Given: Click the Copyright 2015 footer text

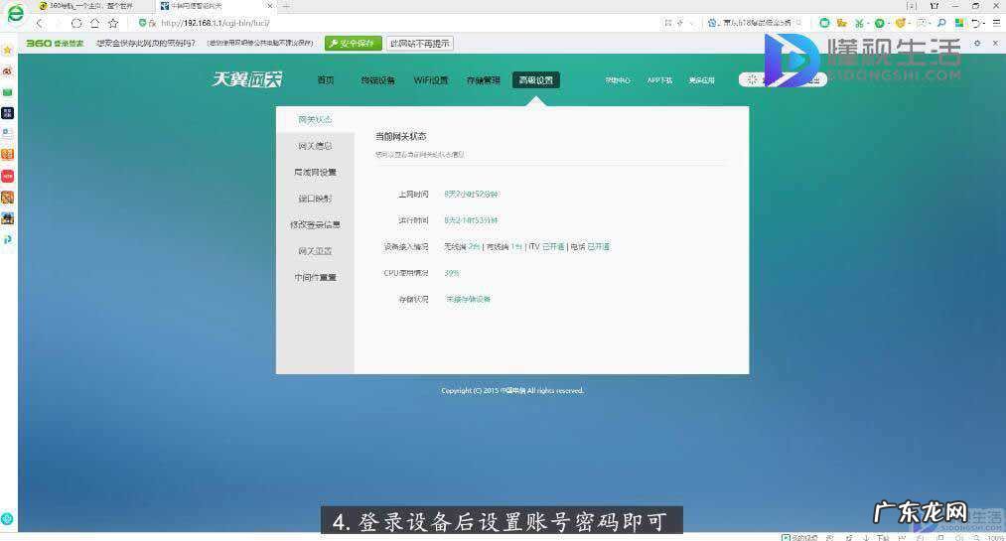Looking at the screenshot, I should [512, 390].
